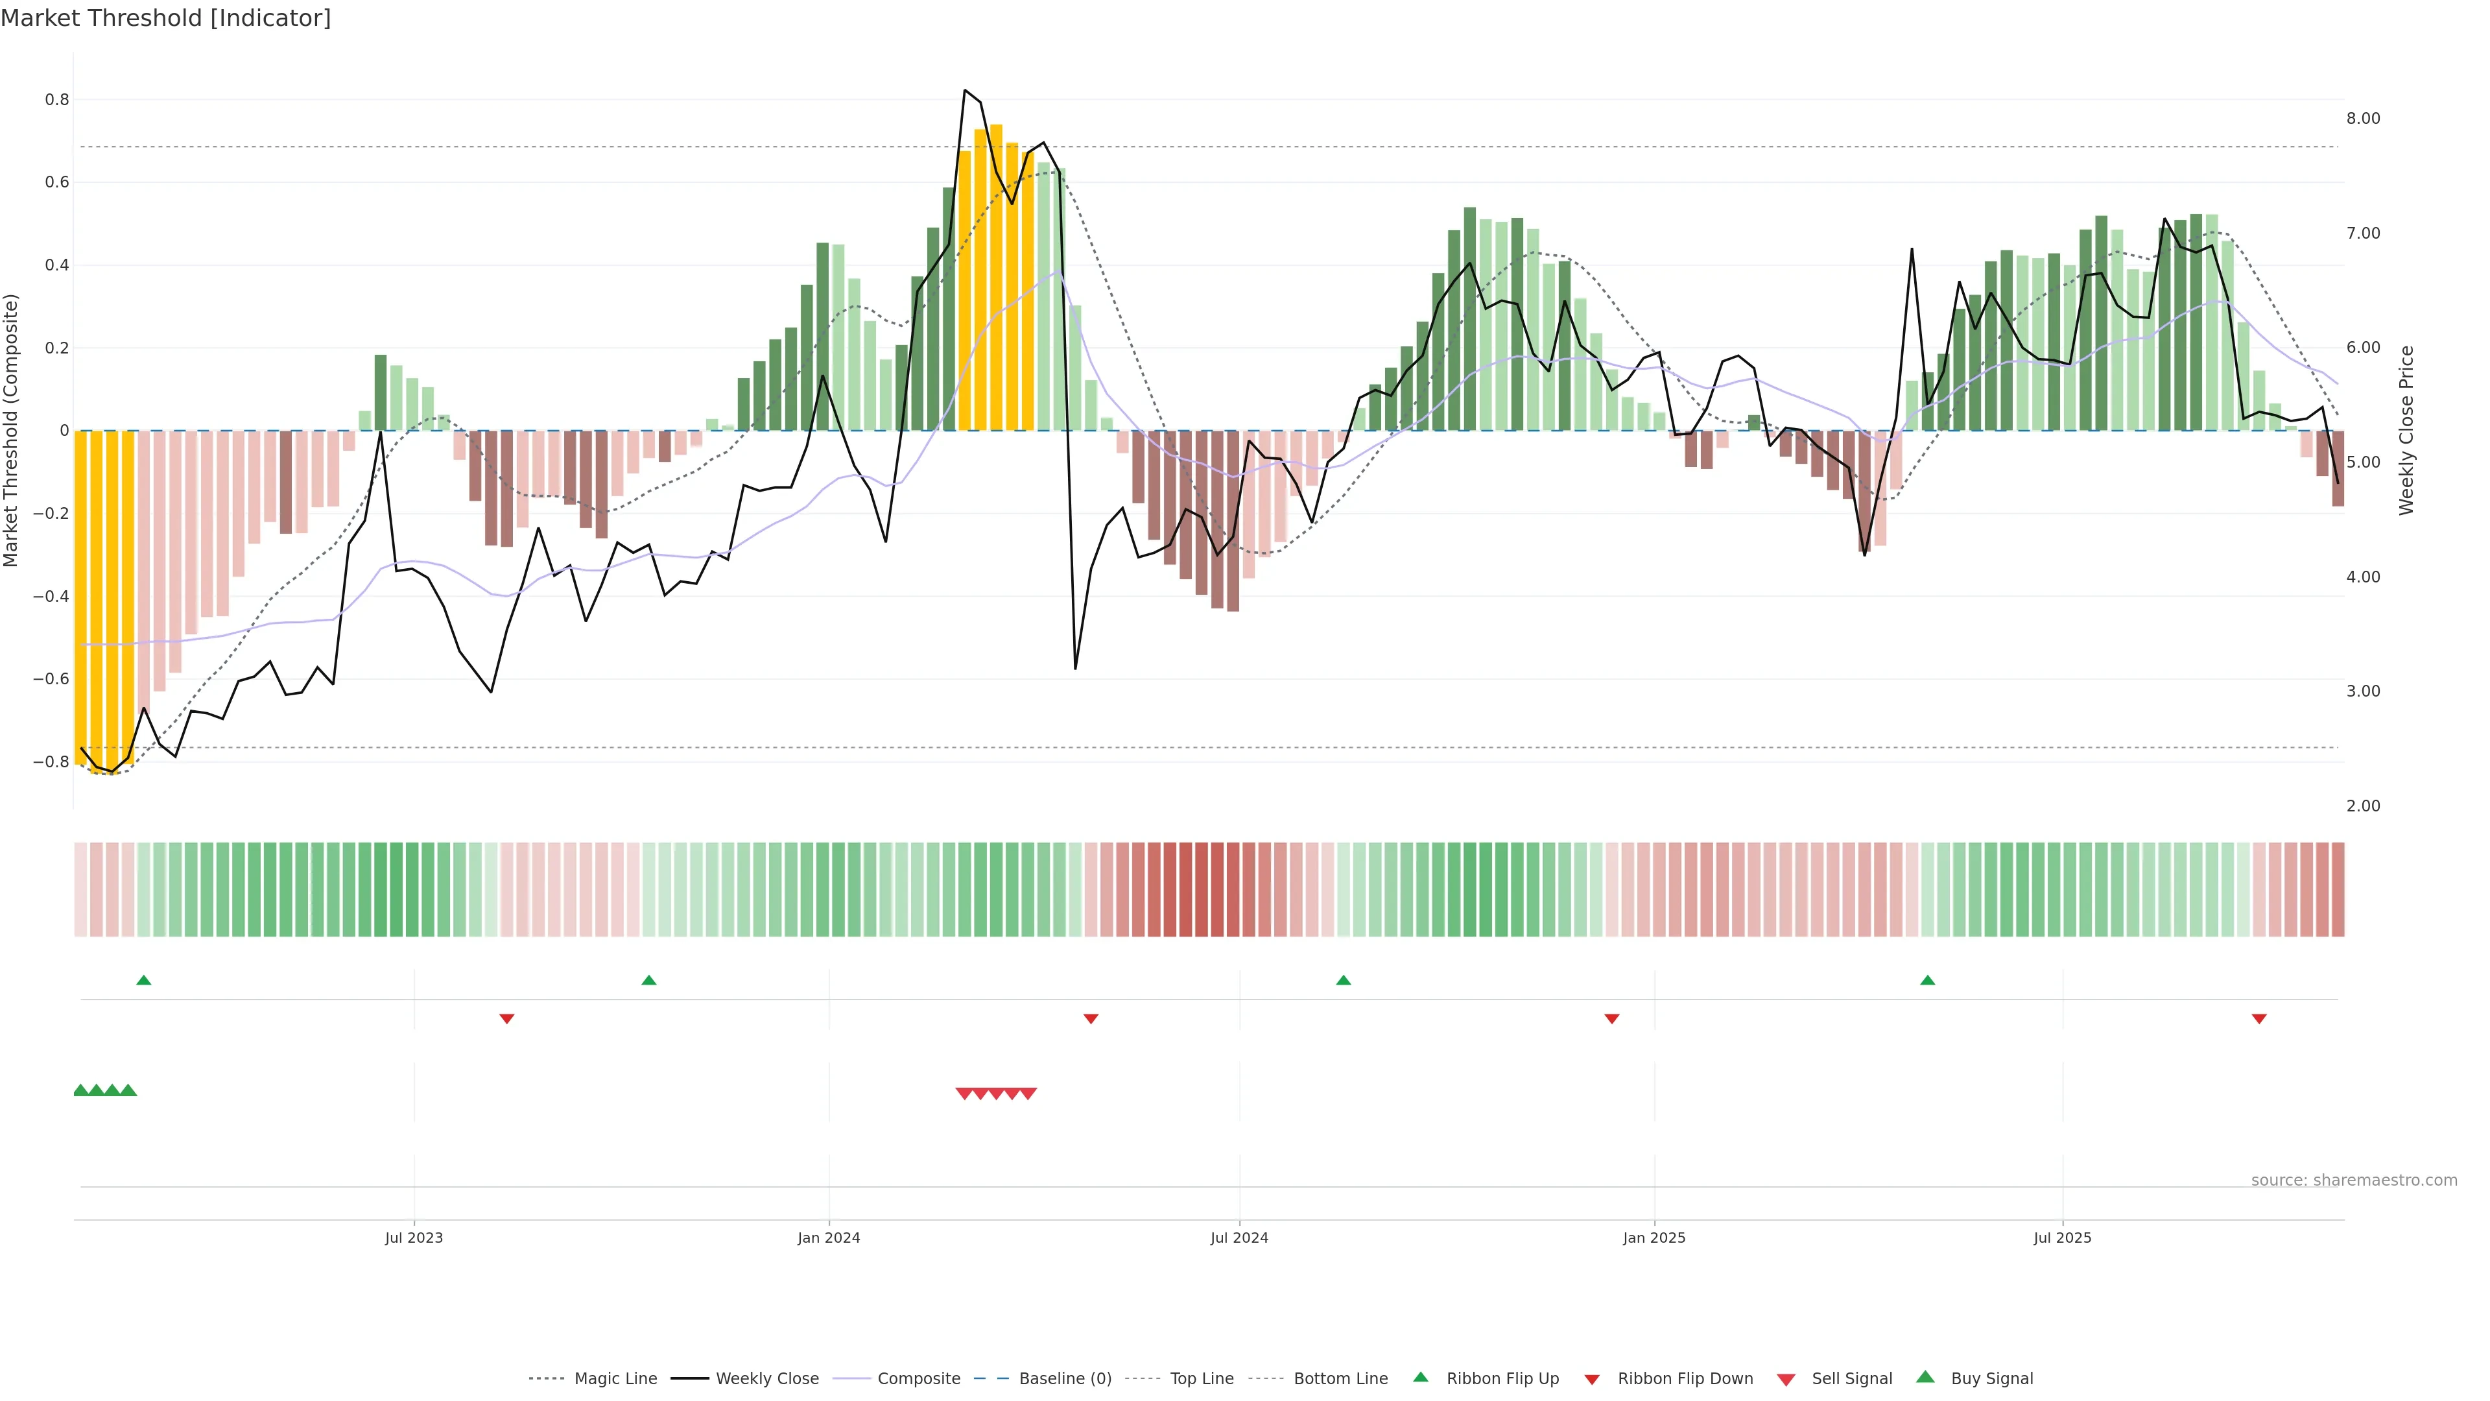Screen dimensions: 2490x1401
Task: Toggle Bottom Line legend entry
Action: pyautogui.click(x=1340, y=1379)
